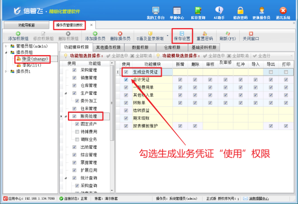This screenshot has width=298, height=204.
Task: Click the 消息提醒中心 link in the status bar
Action: tap(259, 199)
